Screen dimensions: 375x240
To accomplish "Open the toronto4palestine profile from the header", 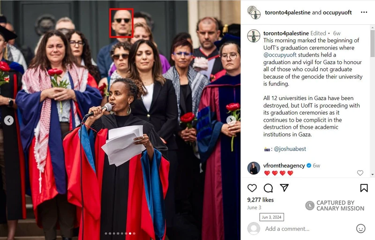I will click(287, 13).
